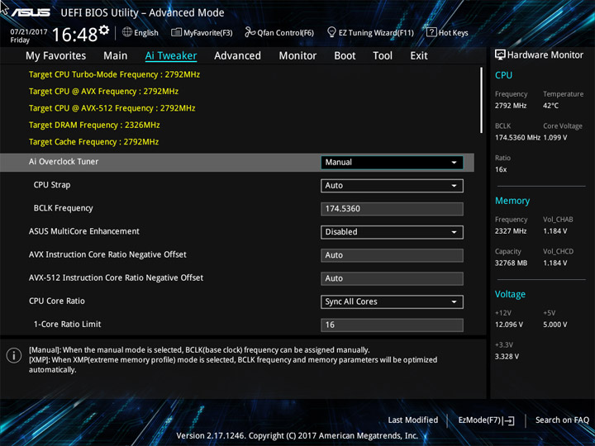Viewport: 595px width, 446px height.
Task: Click AVX Instruction Core Ratio Negative Offset field
Action: 392,255
